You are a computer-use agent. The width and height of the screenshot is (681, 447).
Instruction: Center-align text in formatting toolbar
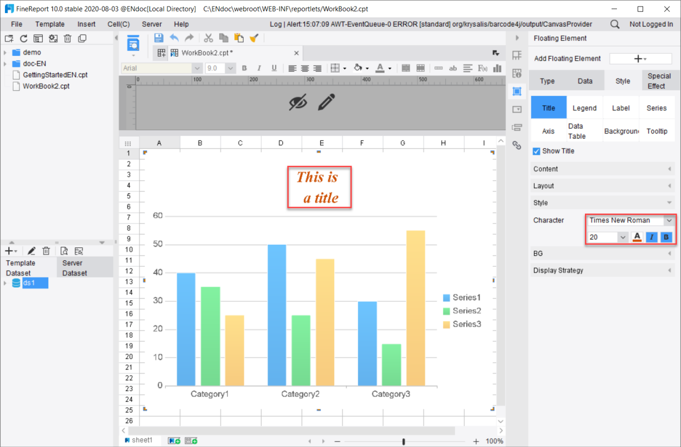point(305,68)
